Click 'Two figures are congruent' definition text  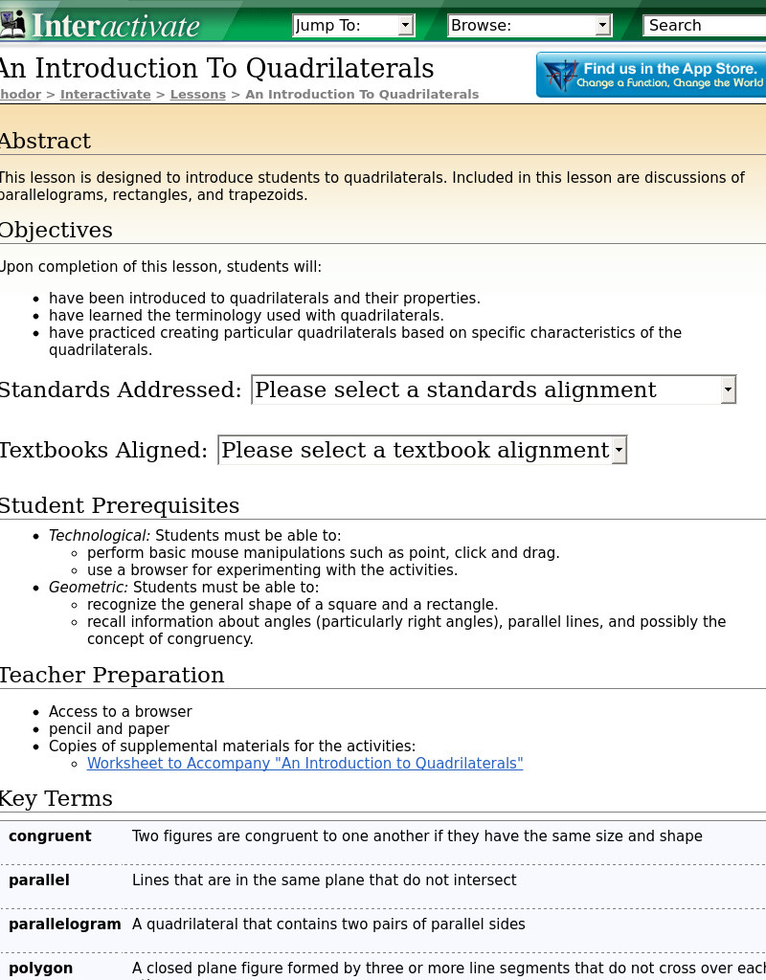[417, 836]
